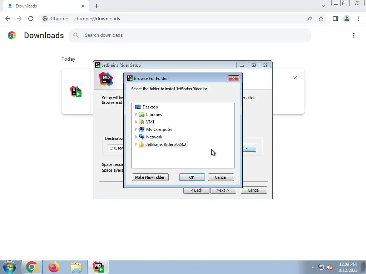Expand the Network tree node
Image resolution: width=366 pixels, height=274 pixels.
pyautogui.click(x=136, y=137)
